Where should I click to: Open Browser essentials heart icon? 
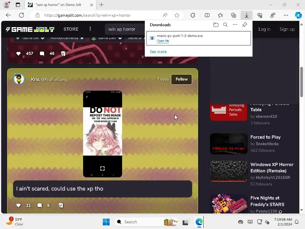(x=260, y=15)
